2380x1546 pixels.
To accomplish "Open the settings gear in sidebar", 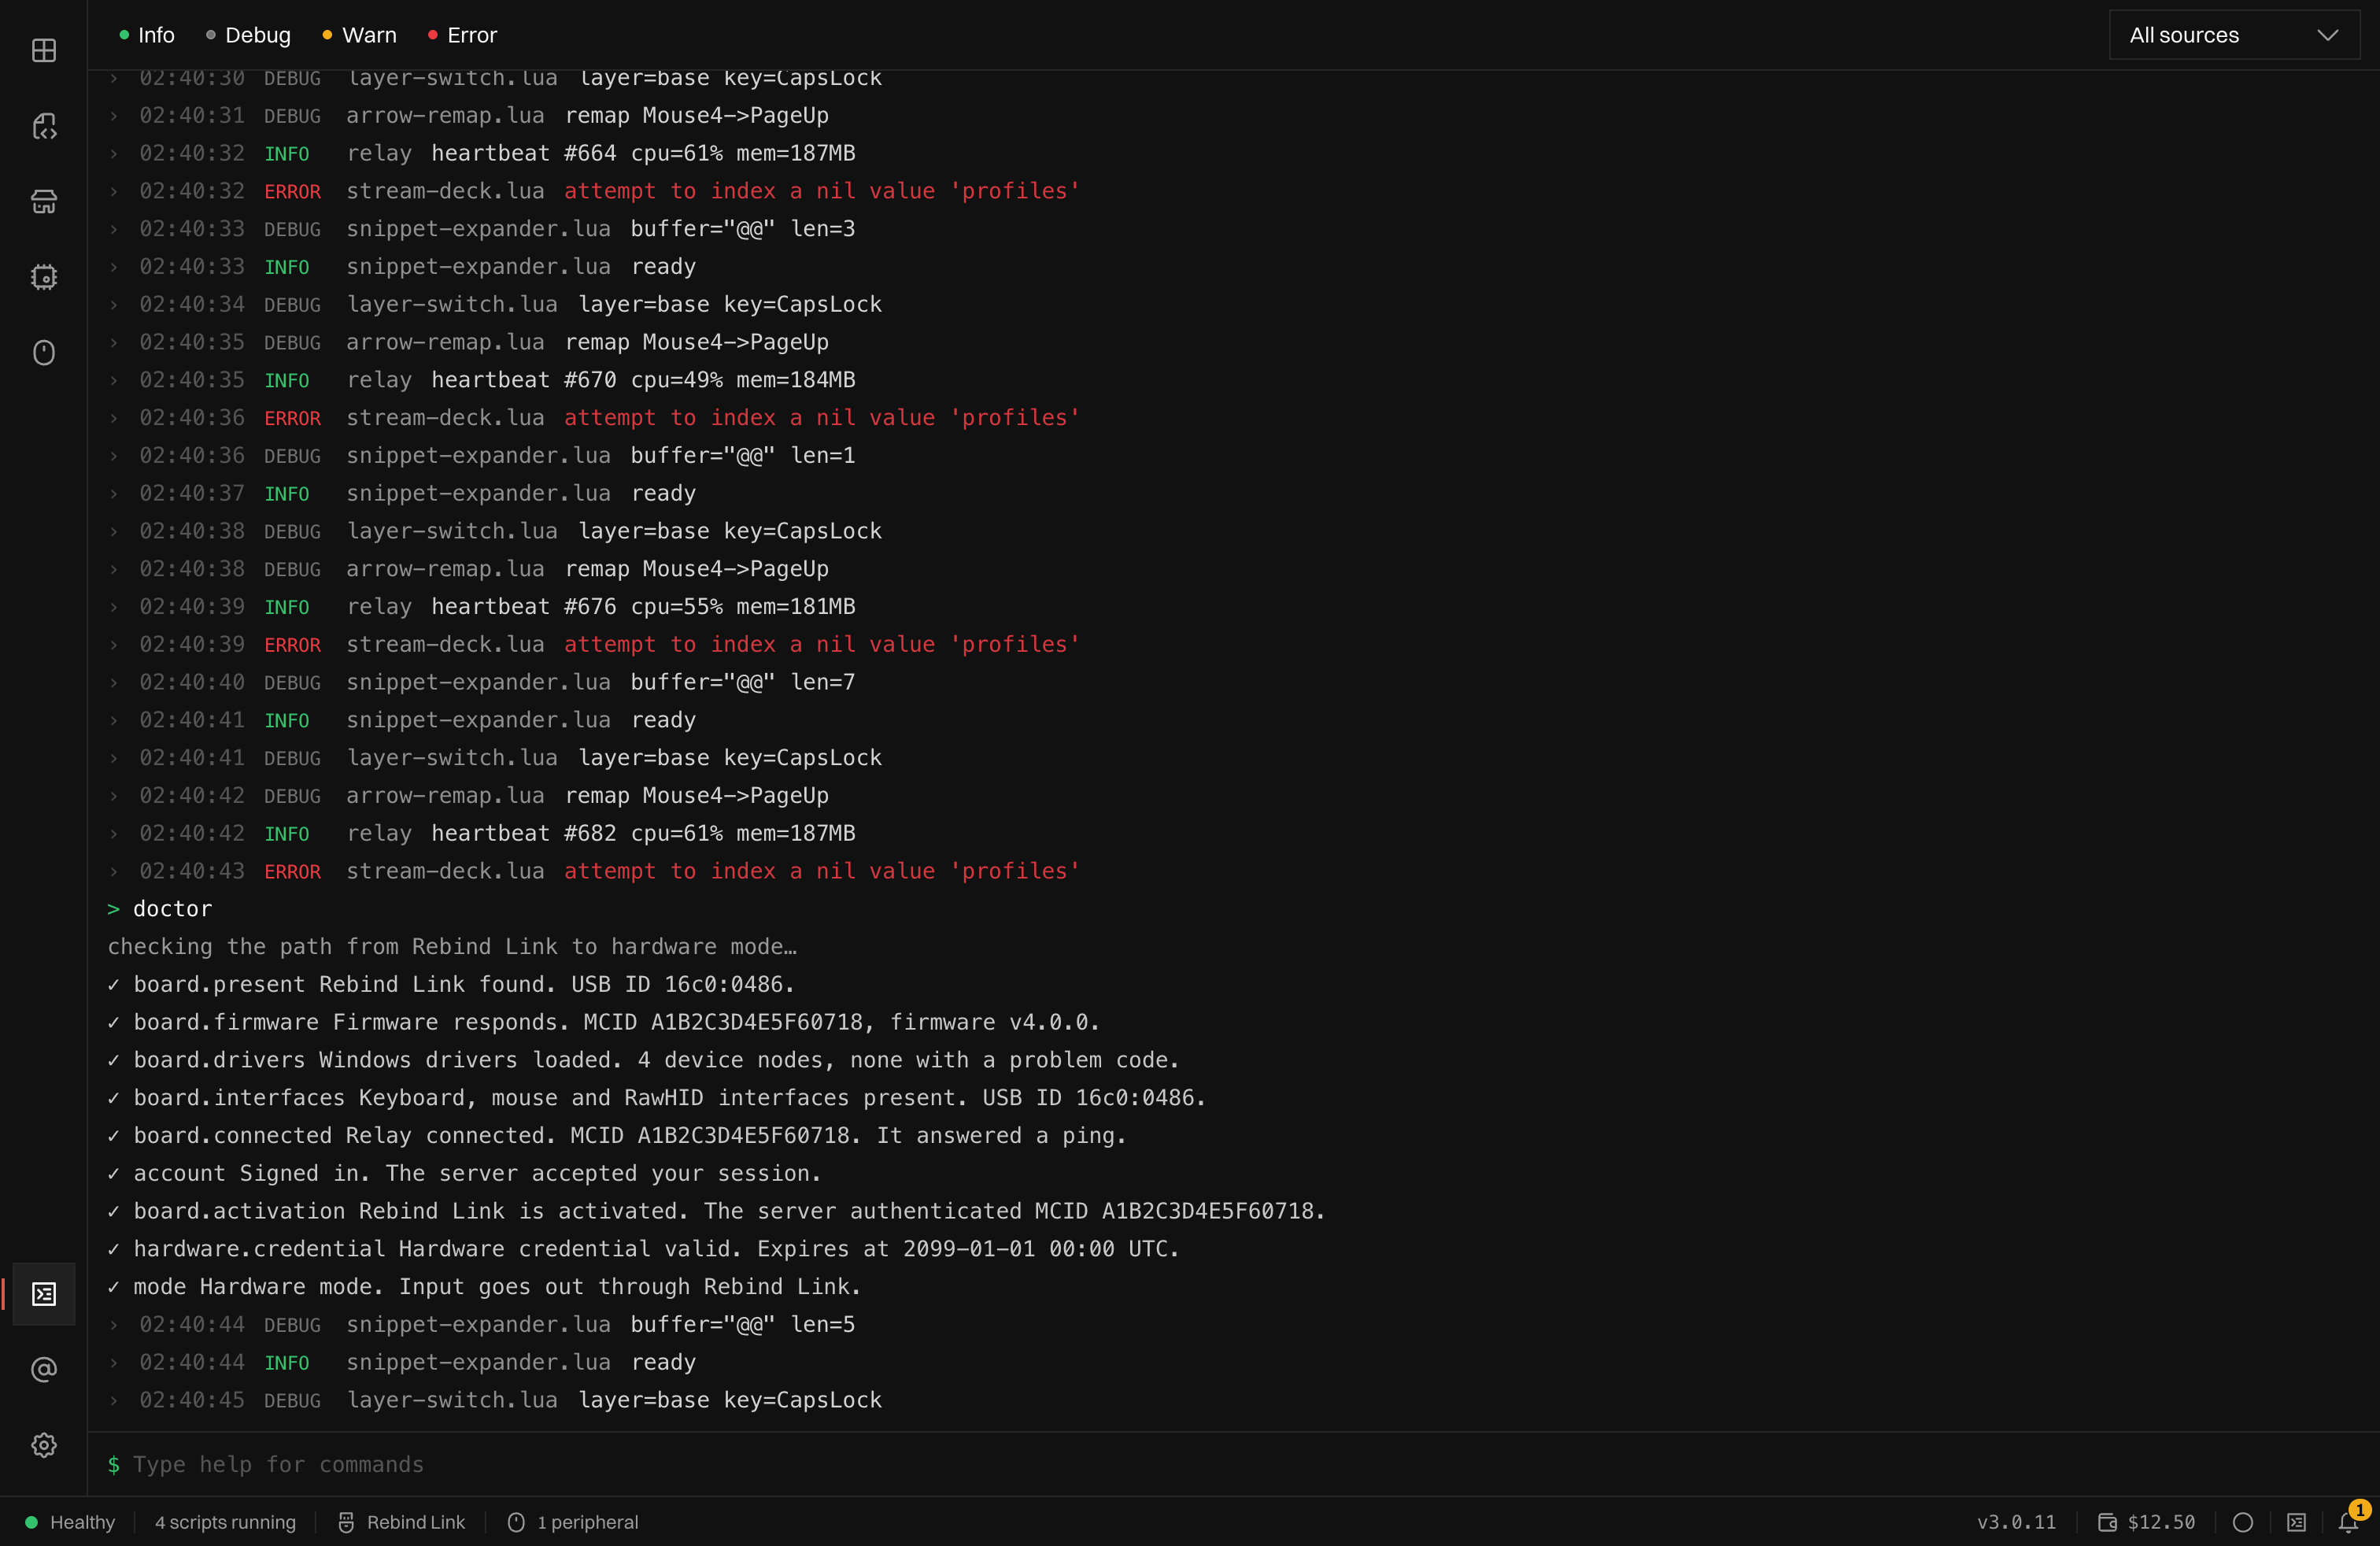I will click(44, 1445).
